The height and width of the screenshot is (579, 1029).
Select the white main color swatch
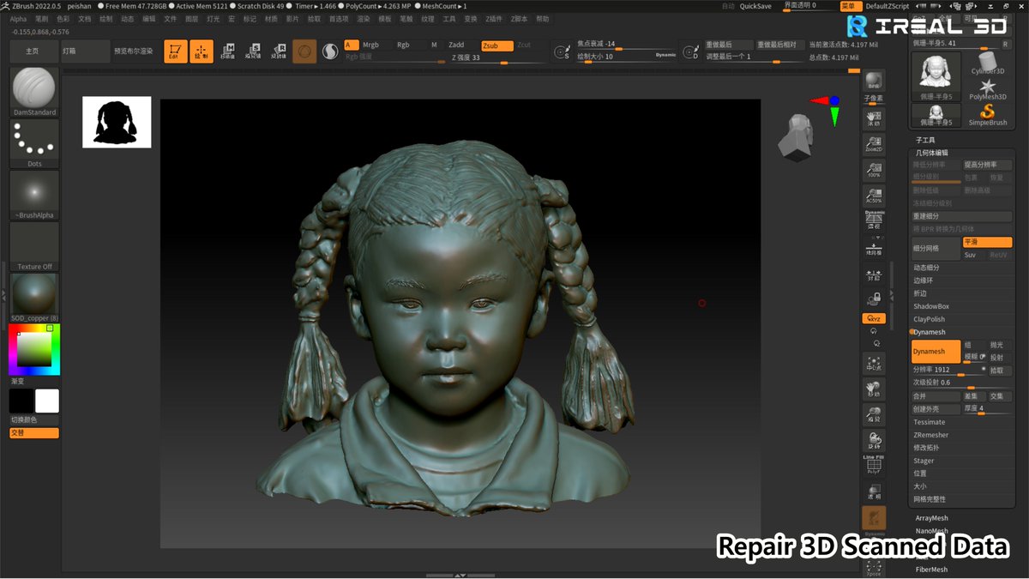[x=47, y=401]
